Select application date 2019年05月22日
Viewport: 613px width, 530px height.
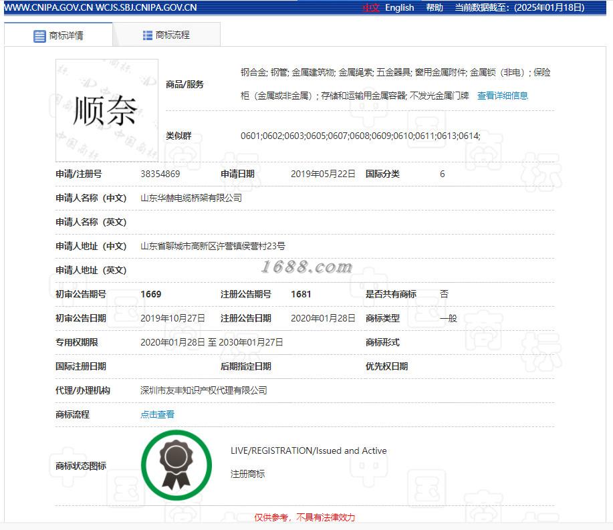coord(323,174)
